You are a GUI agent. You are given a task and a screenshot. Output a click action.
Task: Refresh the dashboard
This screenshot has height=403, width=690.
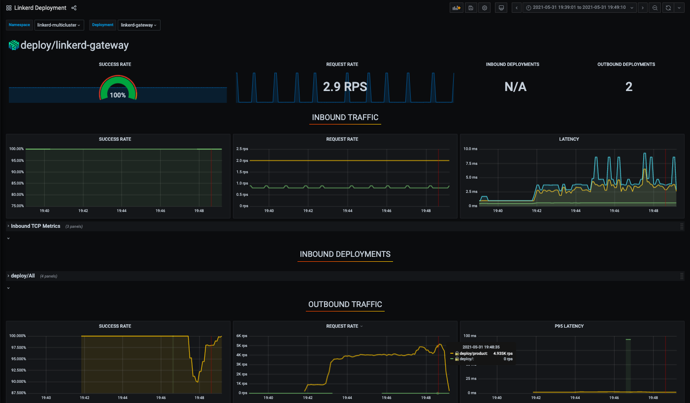(668, 7)
